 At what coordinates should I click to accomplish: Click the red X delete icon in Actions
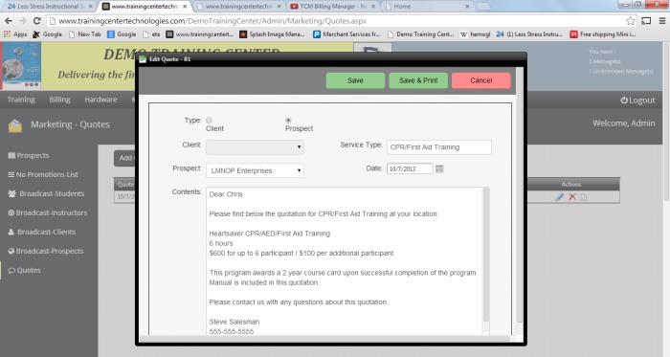(x=572, y=197)
